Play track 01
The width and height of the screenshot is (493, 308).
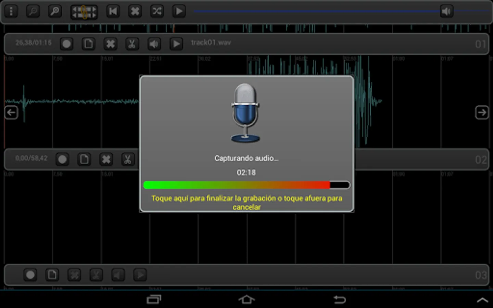pyautogui.click(x=176, y=44)
